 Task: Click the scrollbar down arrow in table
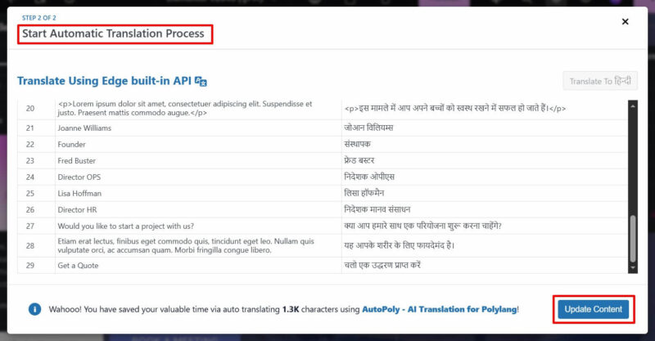(632, 268)
